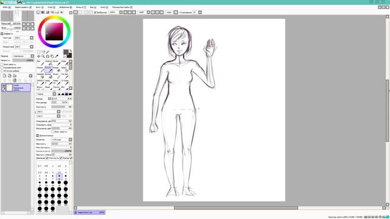Click the Undo arrow in toolbar

pyautogui.click(x=76, y=12)
